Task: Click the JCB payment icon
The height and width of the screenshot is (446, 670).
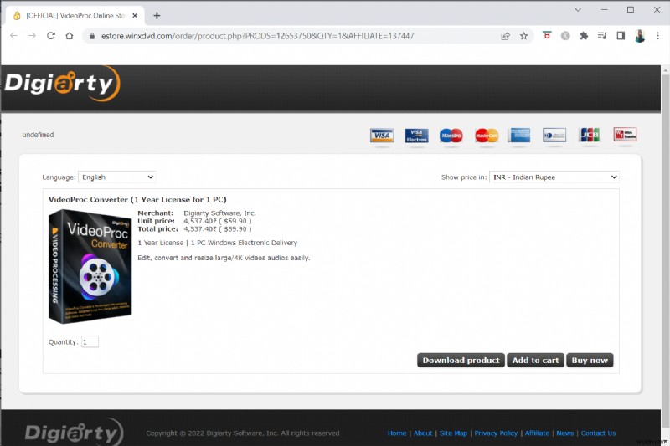Action: (x=590, y=135)
